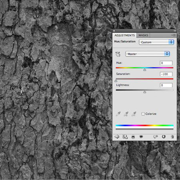Pick the Add to Sample eyedropper
The height and width of the screenshot is (180, 180).
click(x=126, y=114)
